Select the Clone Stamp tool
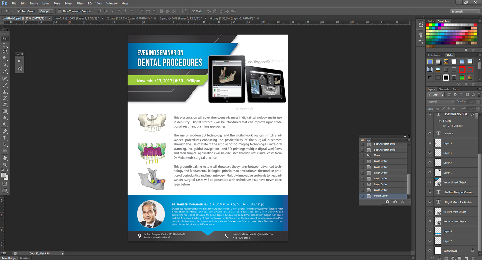 (5, 92)
